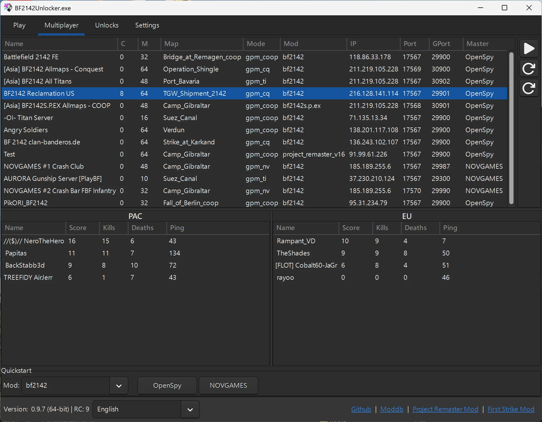542x422 pixels.
Task: Sort servers by the M column header
Action: [149, 44]
